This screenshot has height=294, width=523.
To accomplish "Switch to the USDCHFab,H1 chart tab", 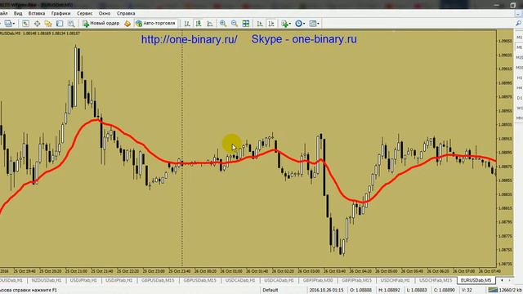I will tap(395, 280).
